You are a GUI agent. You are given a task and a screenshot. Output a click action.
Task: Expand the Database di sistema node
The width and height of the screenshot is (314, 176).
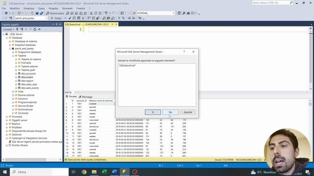pos(10,41)
